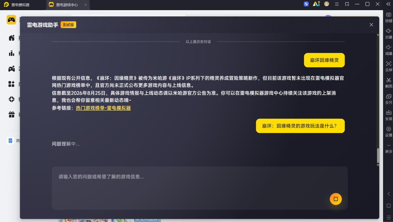Click the reply line starting 信息截至2026年8月25日

click(194, 93)
